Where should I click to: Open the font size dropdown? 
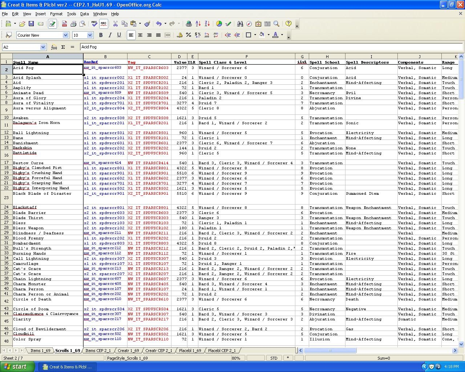[90, 35]
